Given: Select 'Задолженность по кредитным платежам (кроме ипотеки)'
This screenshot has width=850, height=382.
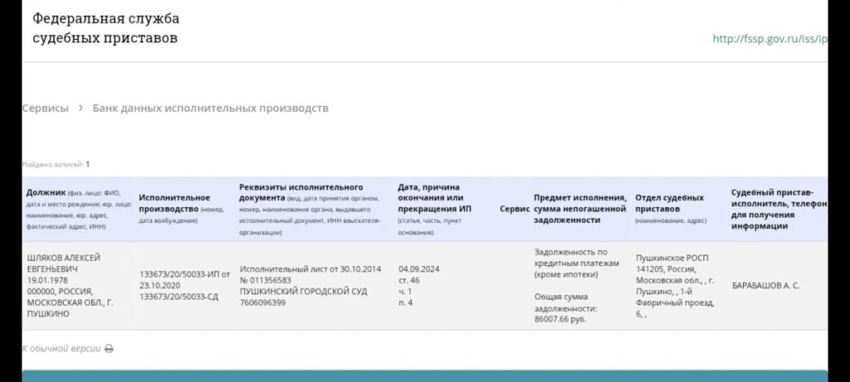Looking at the screenshot, I should pos(576,264).
